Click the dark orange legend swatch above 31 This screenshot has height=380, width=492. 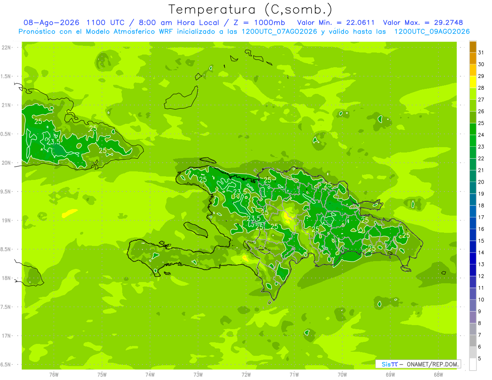[x=473, y=47]
